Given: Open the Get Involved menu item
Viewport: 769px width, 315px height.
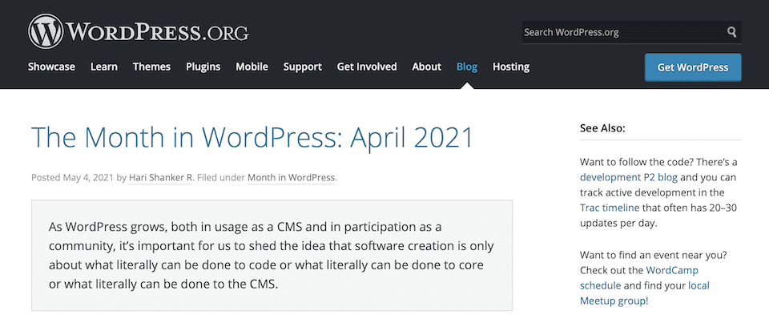Looking at the screenshot, I should click(367, 67).
